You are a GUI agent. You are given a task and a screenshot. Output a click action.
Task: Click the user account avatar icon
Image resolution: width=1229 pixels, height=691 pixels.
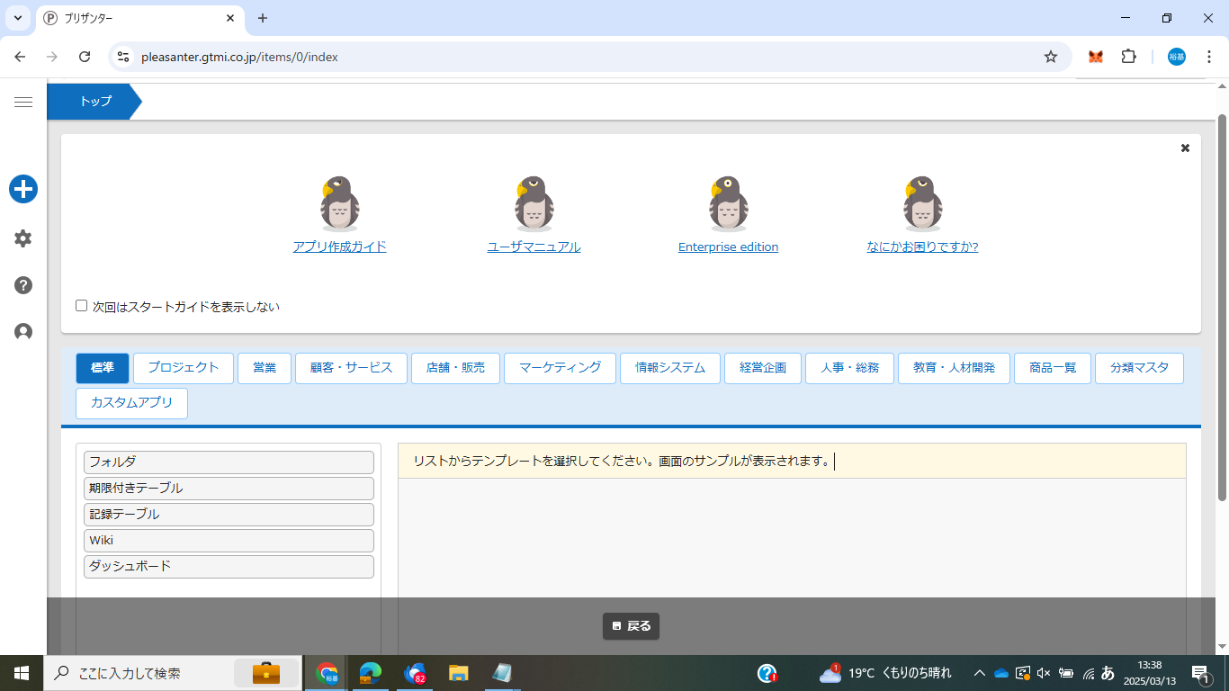click(23, 332)
